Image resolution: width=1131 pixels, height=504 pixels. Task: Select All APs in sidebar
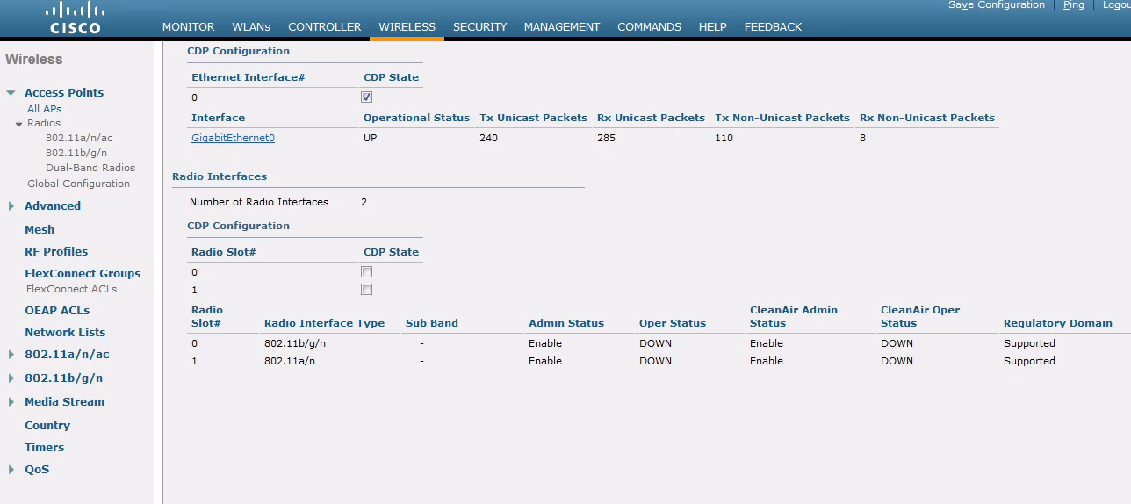point(44,109)
